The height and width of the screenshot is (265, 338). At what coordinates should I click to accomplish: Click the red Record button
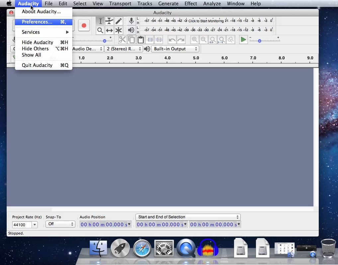point(84,26)
